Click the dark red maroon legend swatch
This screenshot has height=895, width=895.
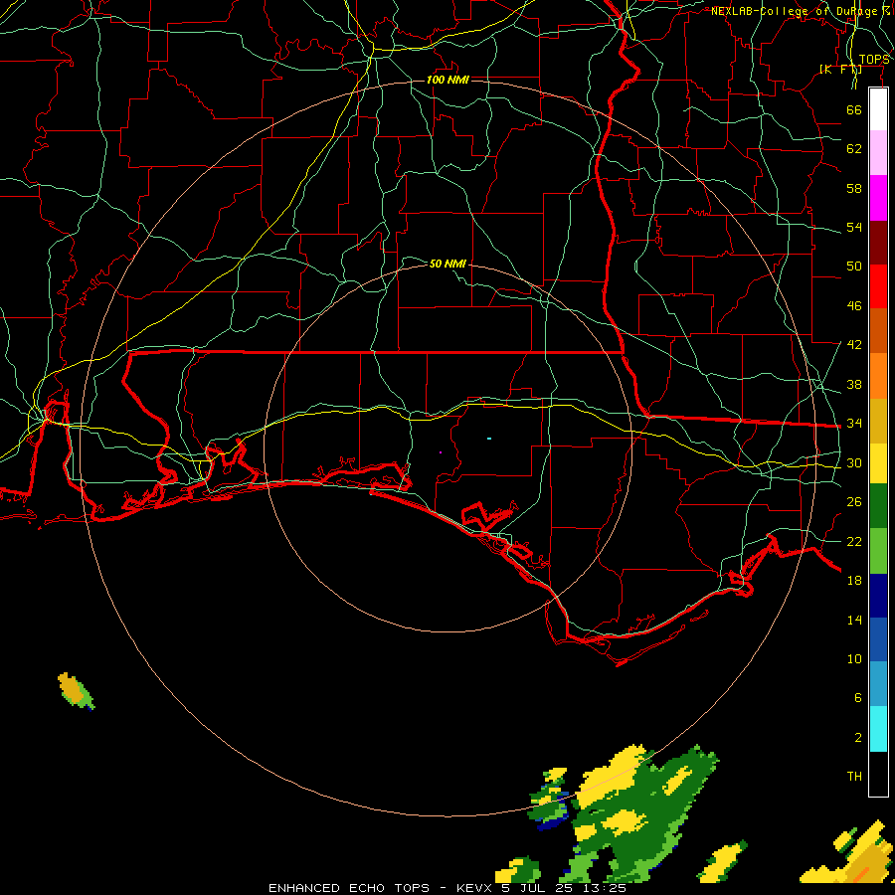coord(878,243)
